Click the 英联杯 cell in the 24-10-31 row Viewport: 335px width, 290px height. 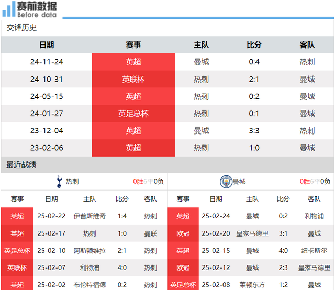coord(133,79)
